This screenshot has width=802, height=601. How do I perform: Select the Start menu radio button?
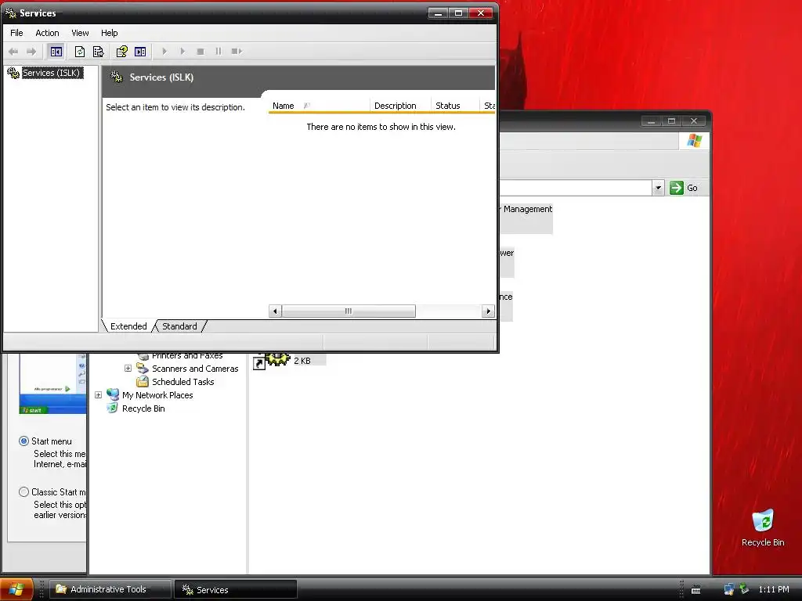(x=23, y=441)
